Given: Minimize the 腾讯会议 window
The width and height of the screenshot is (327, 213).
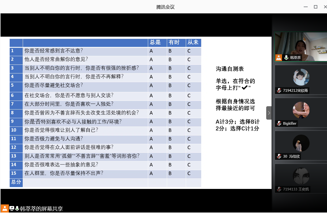Looking at the screenshot, I should coord(305,7).
